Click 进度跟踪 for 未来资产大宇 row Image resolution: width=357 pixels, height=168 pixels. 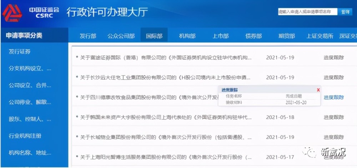point(333,117)
